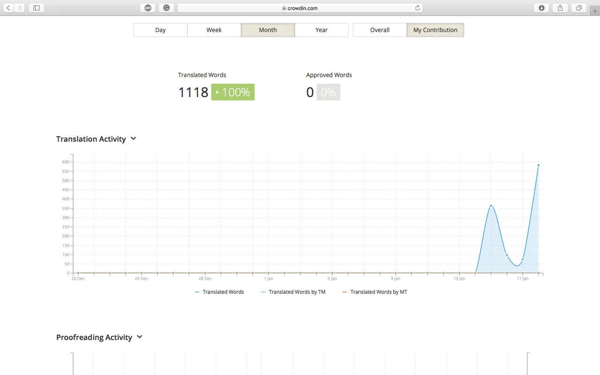Screen dimensions: 600x375
Task: Click the Approved Words label
Action: (x=329, y=75)
